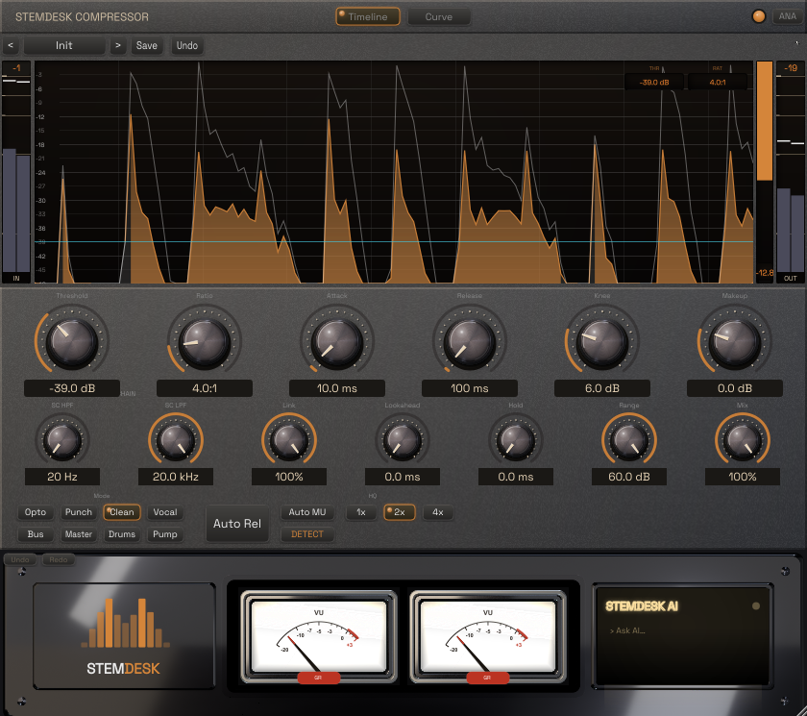This screenshot has width=807, height=716.
Task: Click the lower rack Undo button
Action: tap(20, 559)
